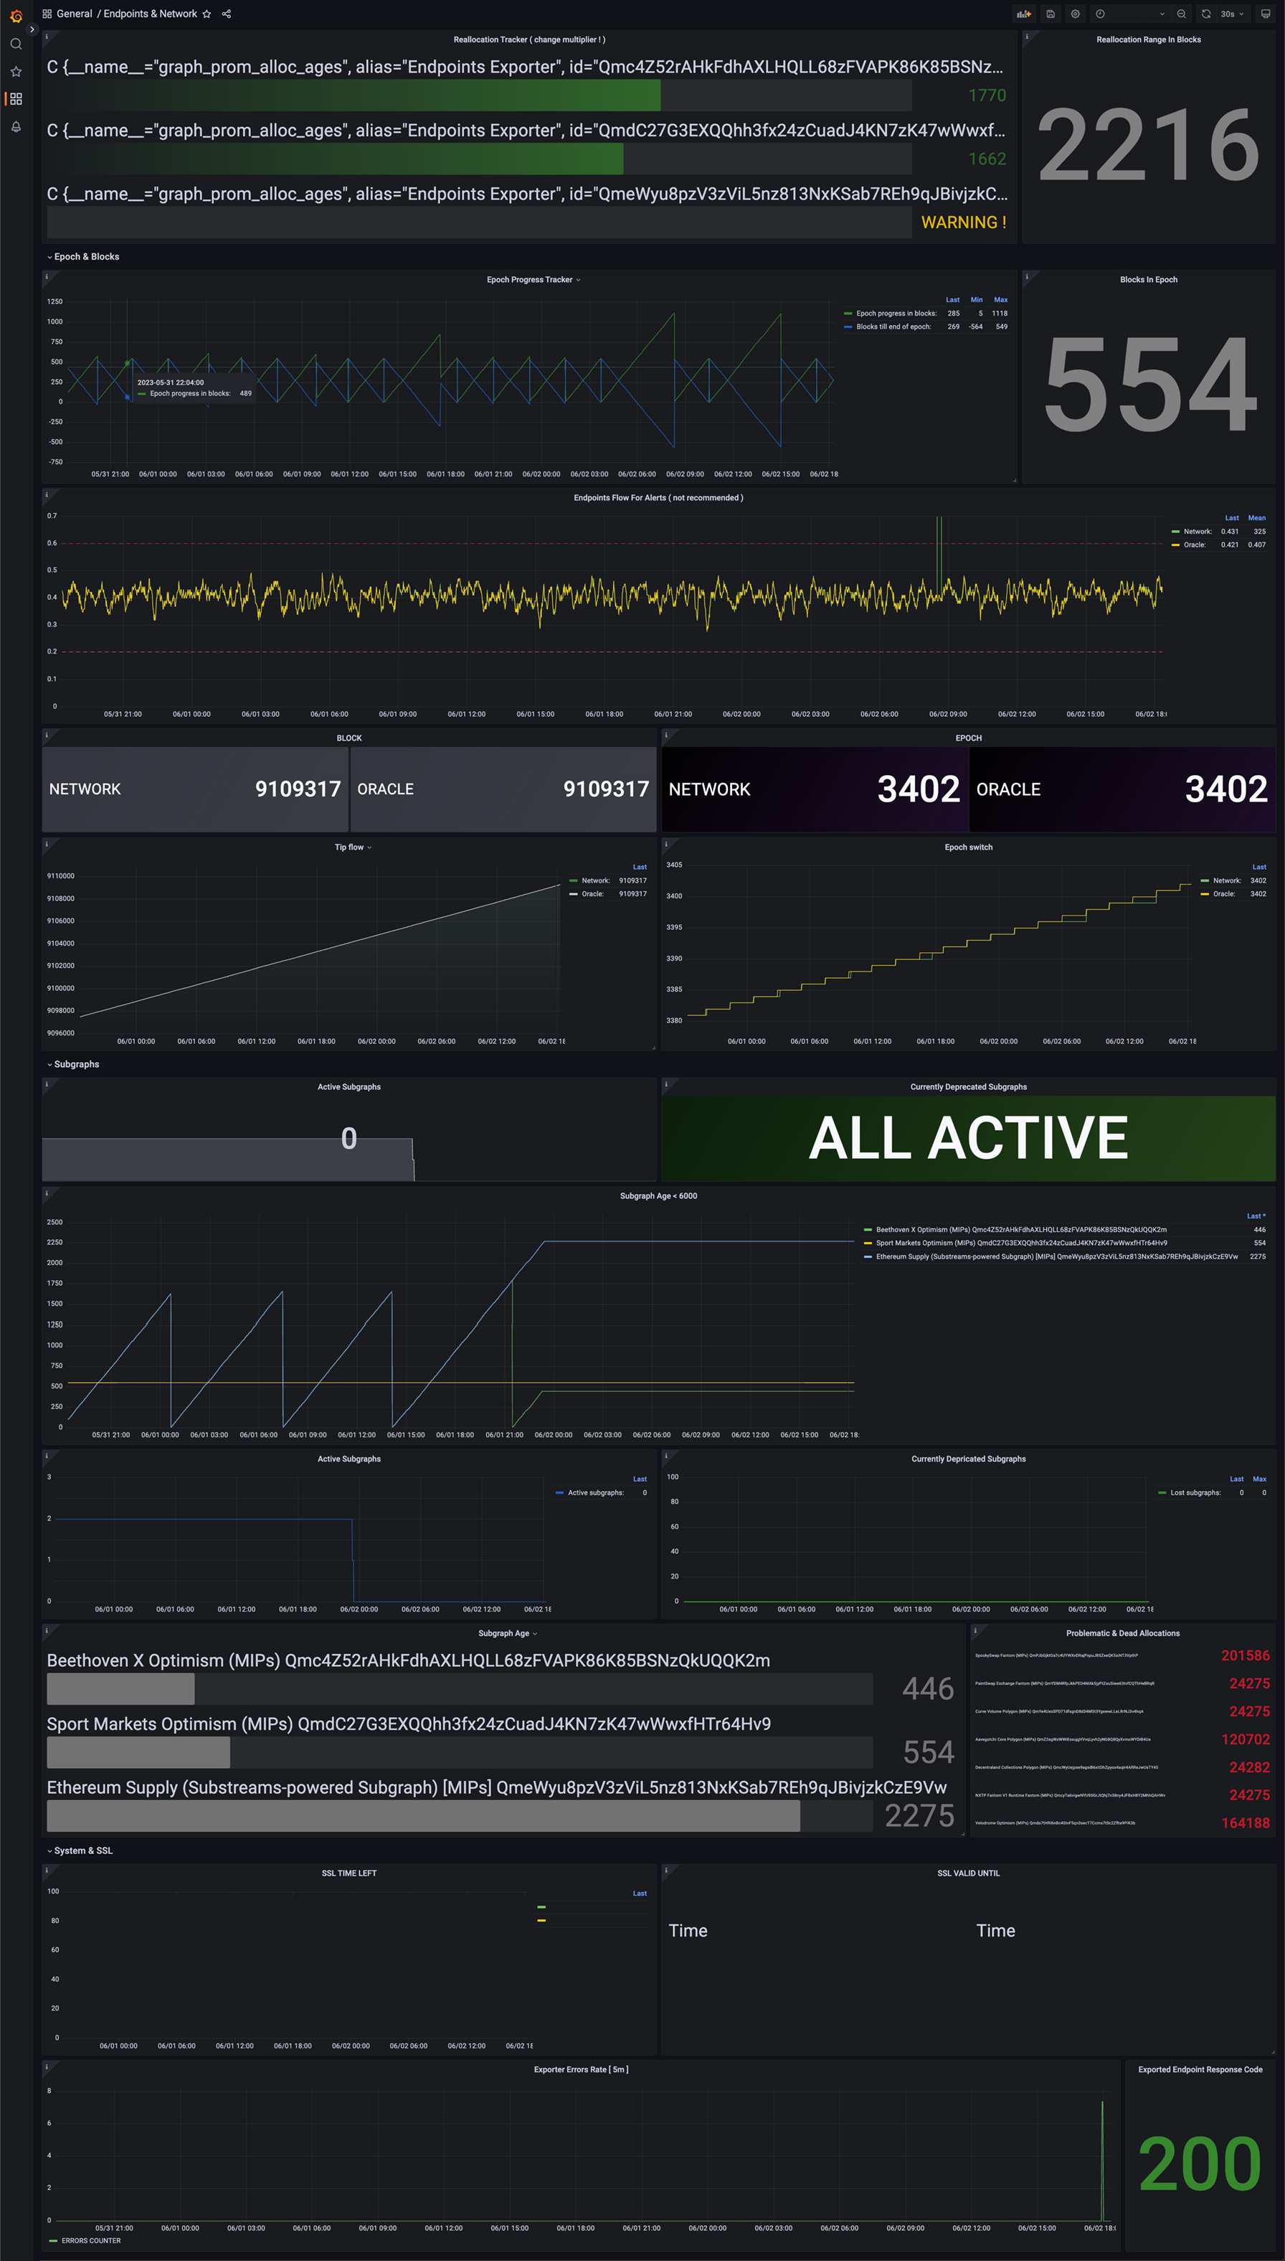
Task: Click the share dashboard icon
Action: click(227, 14)
